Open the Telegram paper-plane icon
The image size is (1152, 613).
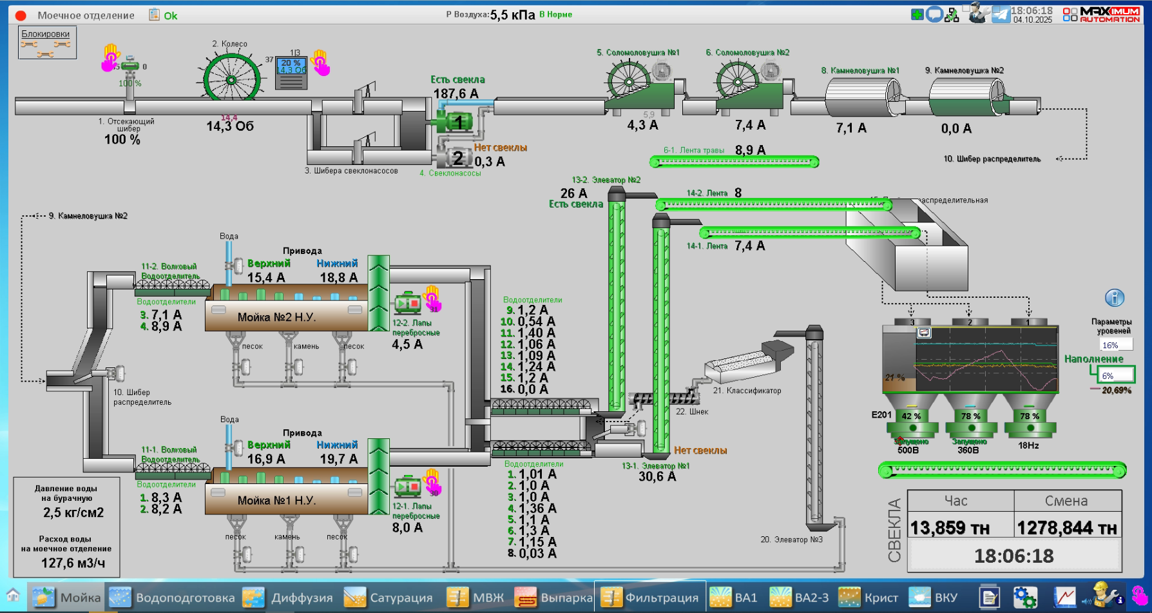pyautogui.click(x=1001, y=14)
